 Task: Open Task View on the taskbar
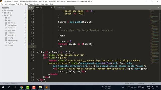tap(15, 87)
